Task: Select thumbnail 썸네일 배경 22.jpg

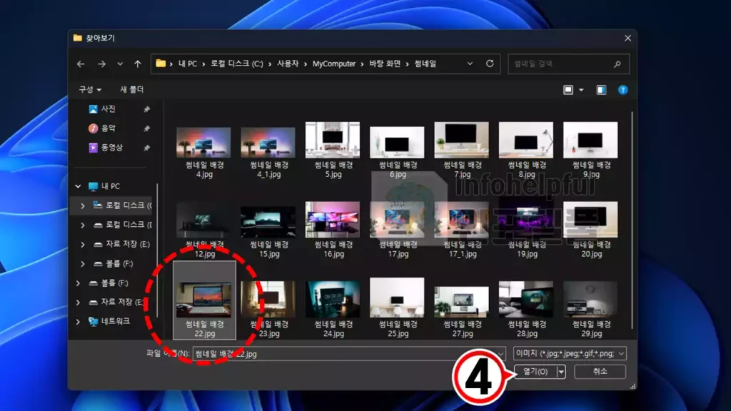Action: click(x=204, y=300)
